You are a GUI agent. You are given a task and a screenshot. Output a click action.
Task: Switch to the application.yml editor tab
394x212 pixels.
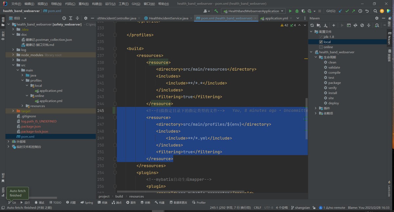(x=276, y=18)
